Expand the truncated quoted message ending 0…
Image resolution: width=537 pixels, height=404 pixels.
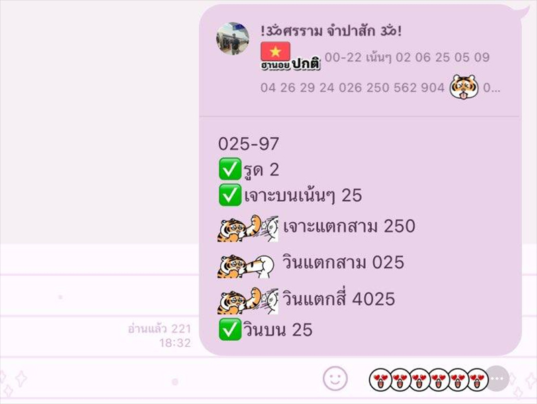tap(491, 88)
